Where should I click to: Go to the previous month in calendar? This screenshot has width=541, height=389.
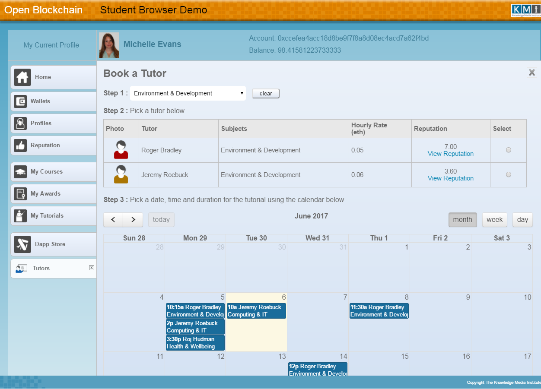pyautogui.click(x=113, y=219)
